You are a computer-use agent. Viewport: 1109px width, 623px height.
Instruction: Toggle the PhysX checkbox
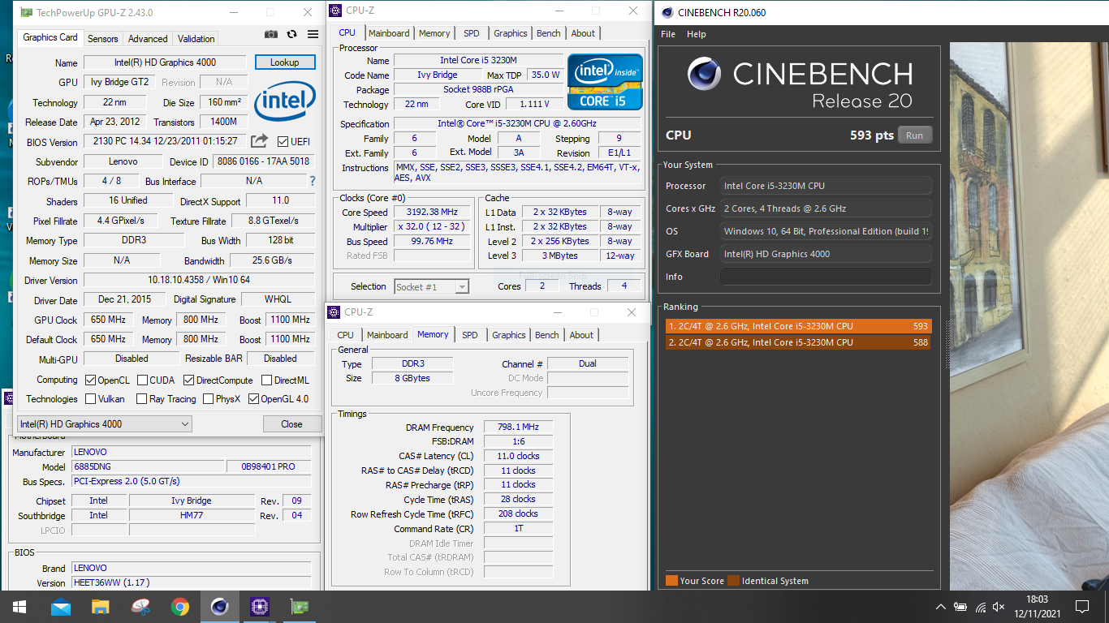pyautogui.click(x=208, y=398)
